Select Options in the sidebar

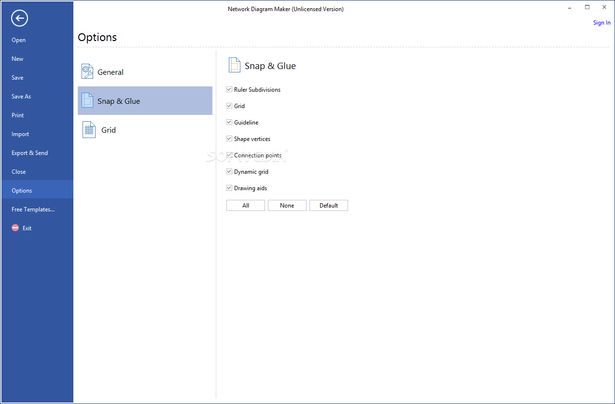(37, 191)
